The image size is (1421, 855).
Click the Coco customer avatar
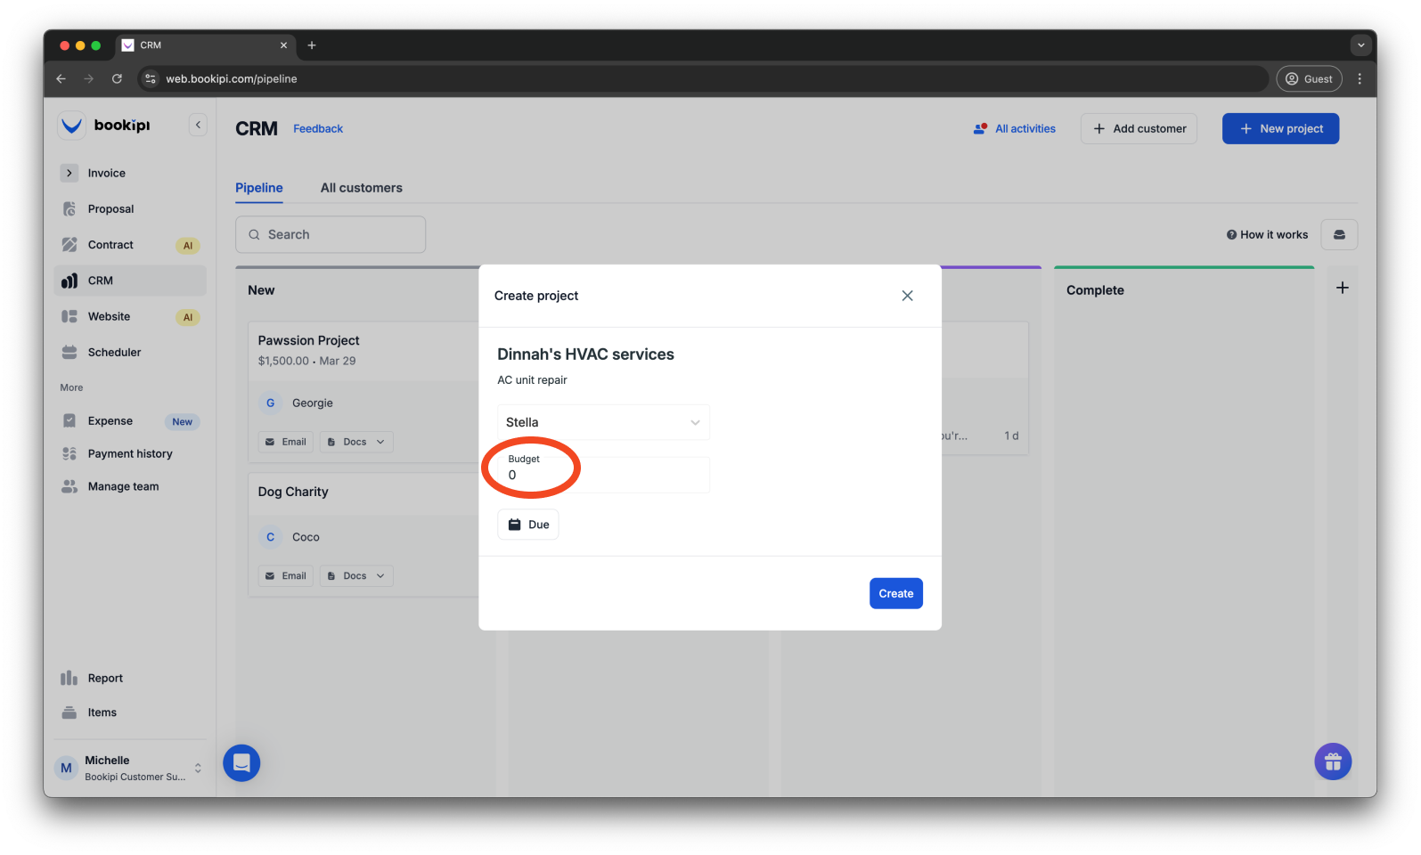point(270,538)
